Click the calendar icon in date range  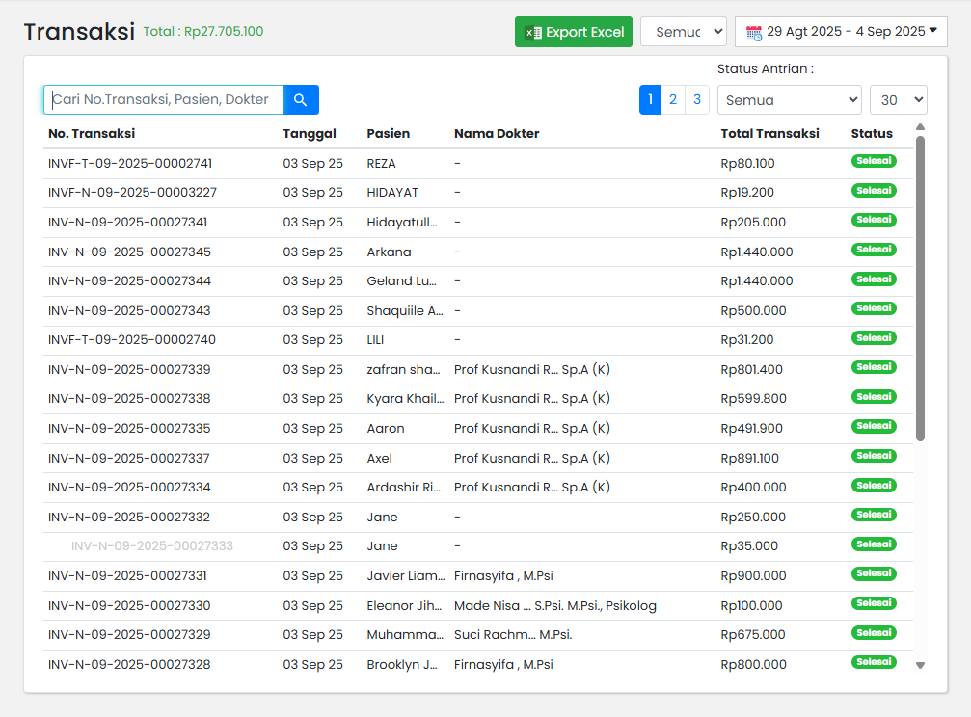[x=754, y=32]
